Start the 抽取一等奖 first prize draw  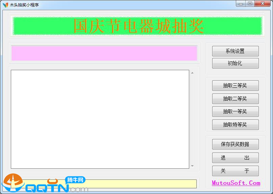point(235,112)
